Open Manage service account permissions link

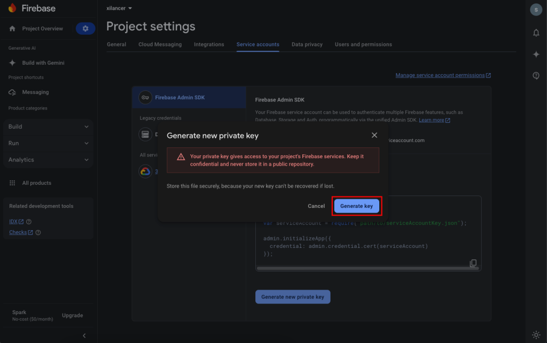click(x=443, y=75)
